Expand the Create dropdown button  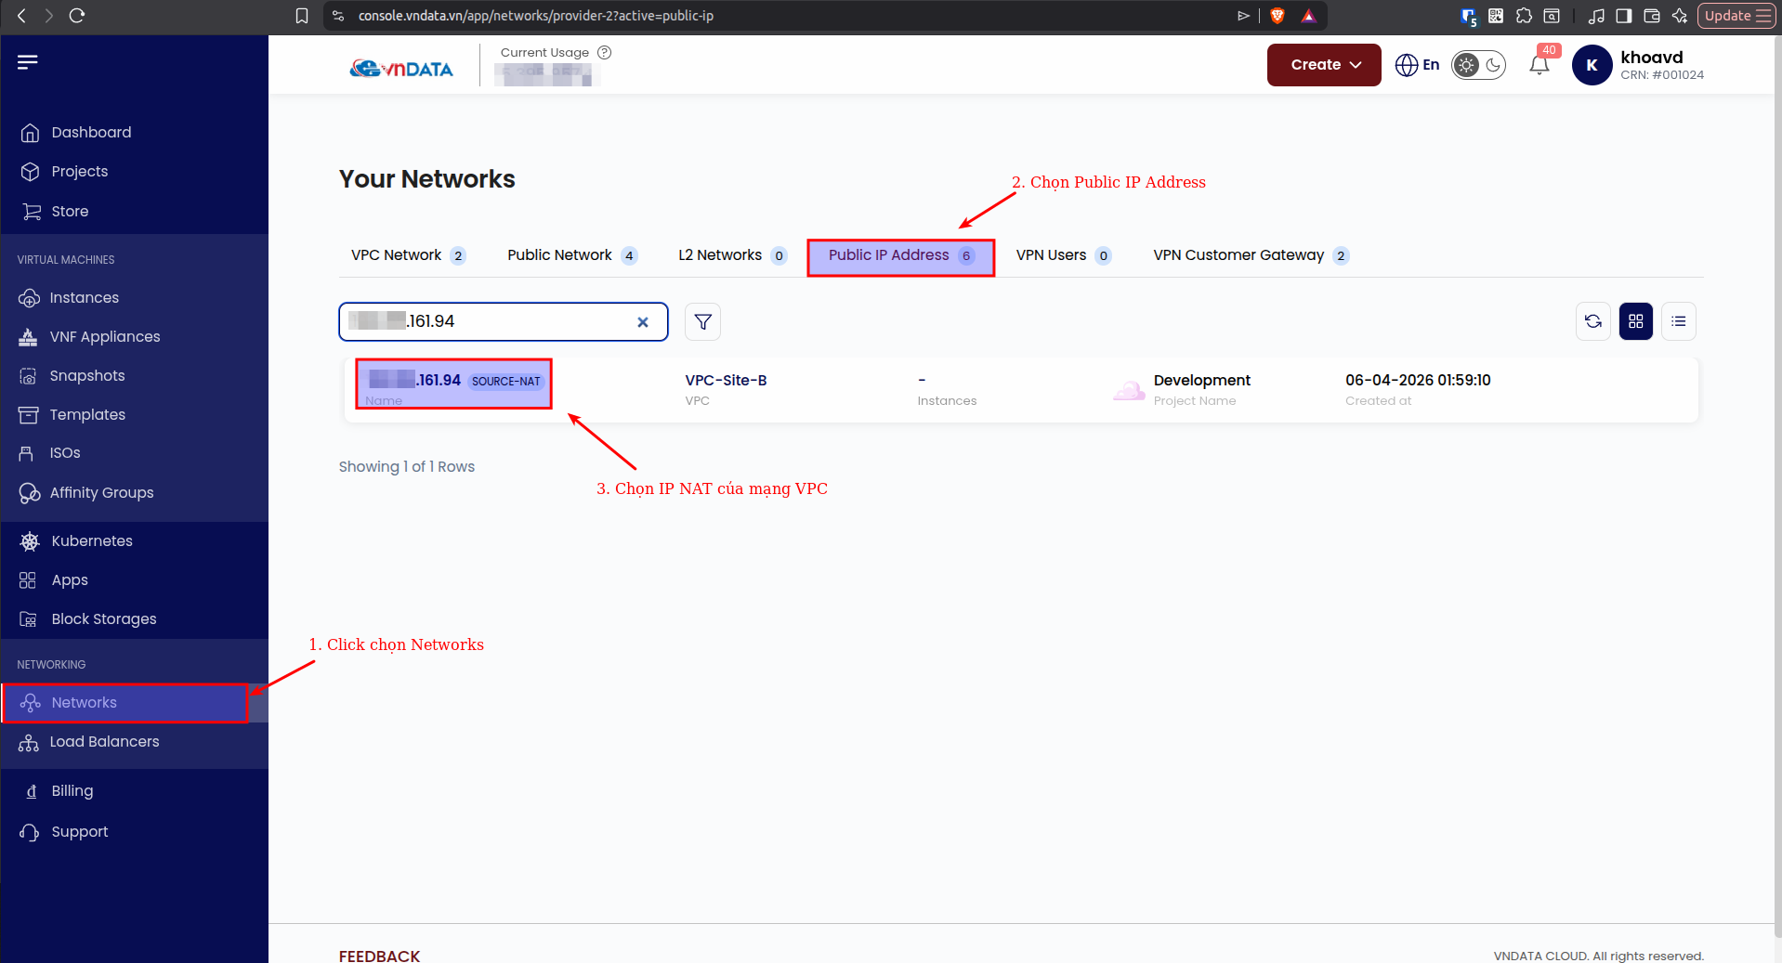pos(1324,65)
